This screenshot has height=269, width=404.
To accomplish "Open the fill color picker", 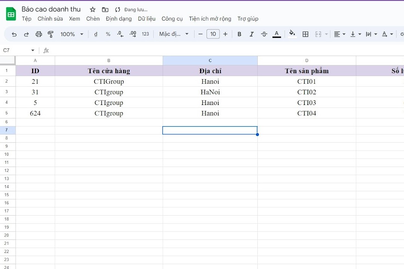I will coord(292,34).
